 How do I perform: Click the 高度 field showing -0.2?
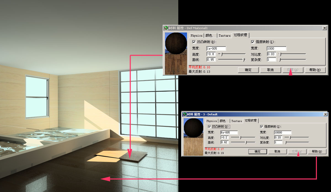pyautogui.click(x=224, y=137)
